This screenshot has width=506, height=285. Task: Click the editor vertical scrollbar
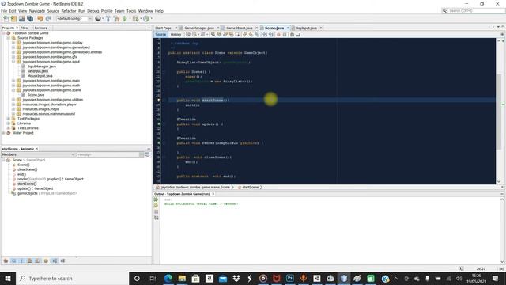[499, 112]
